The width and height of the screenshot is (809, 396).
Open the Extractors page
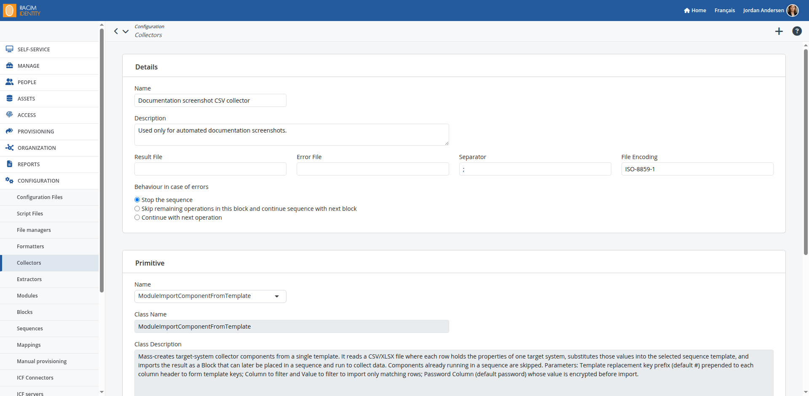click(x=49, y=279)
